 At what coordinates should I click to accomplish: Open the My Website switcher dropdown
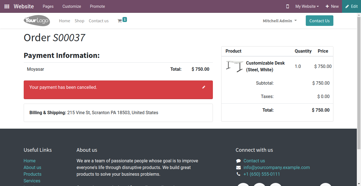tap(307, 6)
